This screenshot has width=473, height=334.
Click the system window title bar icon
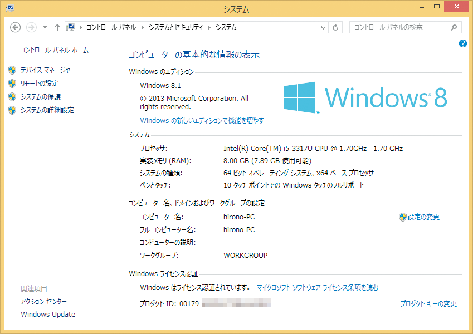(x=10, y=8)
